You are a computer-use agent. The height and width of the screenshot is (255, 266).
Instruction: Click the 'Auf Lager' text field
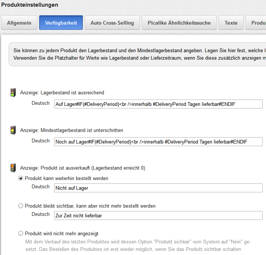158,104
